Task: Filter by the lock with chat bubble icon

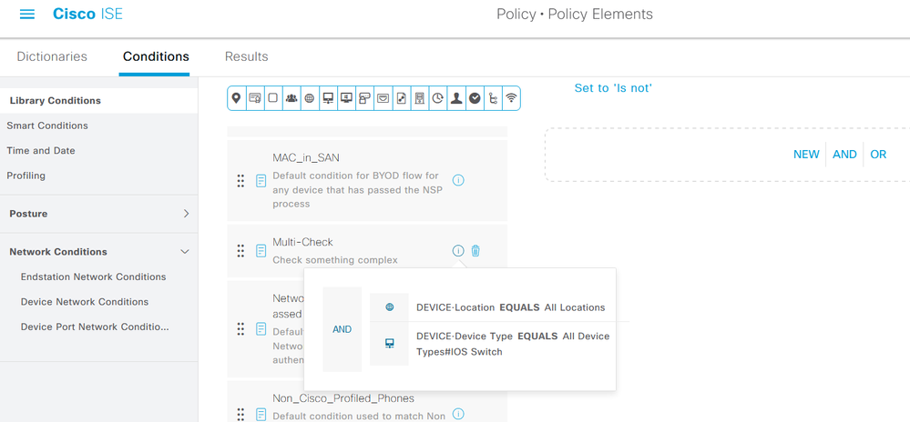Action: (x=364, y=98)
